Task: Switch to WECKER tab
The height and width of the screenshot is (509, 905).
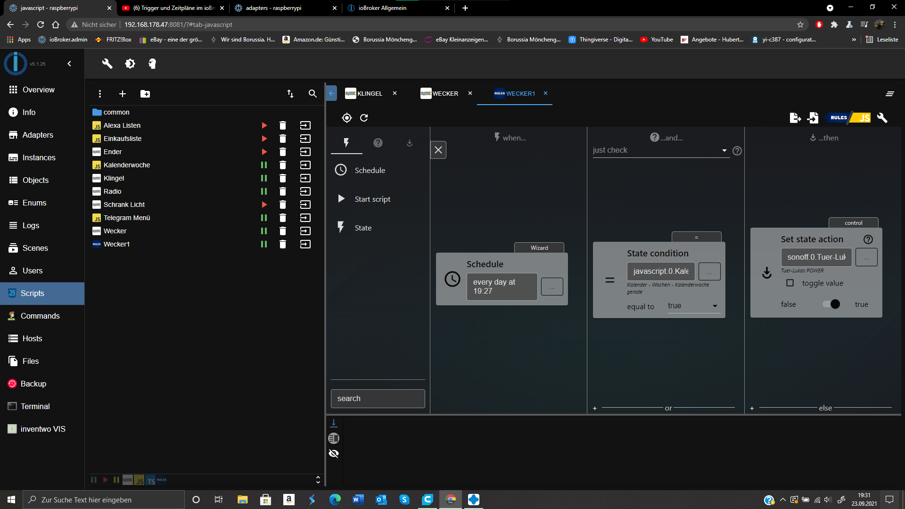Action: 444,93
